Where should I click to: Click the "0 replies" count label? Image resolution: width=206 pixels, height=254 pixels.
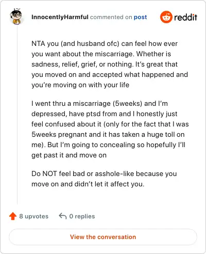tap(82, 216)
